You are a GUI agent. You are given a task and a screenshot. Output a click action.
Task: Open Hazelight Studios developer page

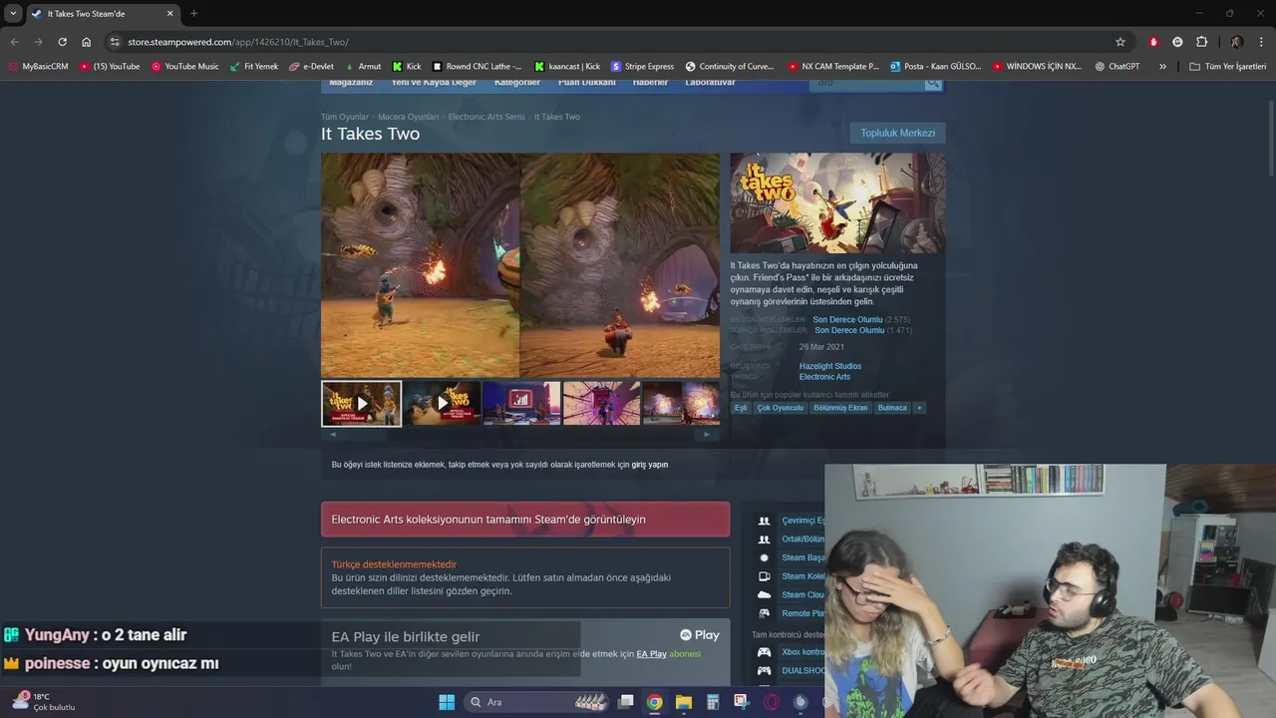click(x=830, y=366)
